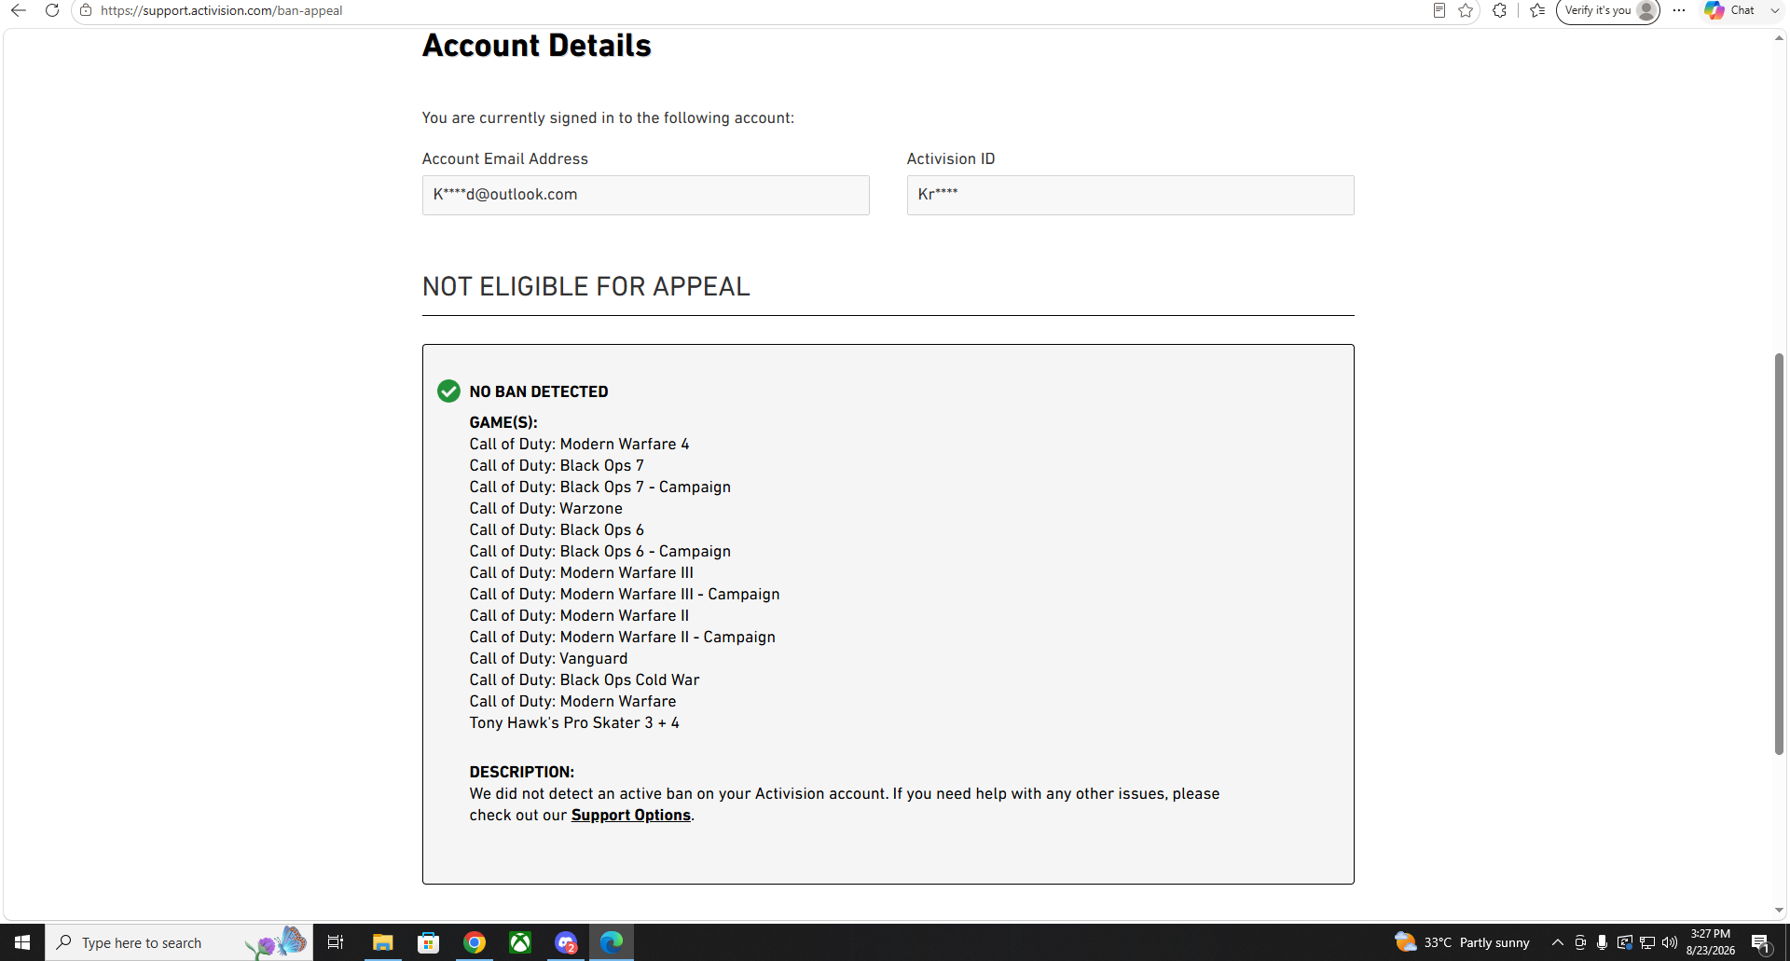Click the Meet Now camera tray icon

(1580, 942)
